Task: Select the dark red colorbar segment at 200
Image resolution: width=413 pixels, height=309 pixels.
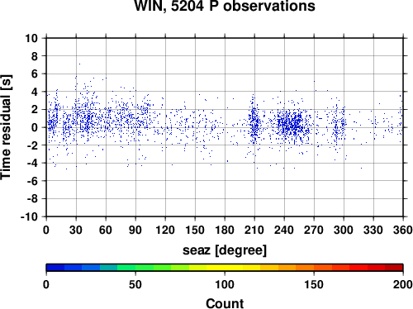Action: [x=394, y=268]
